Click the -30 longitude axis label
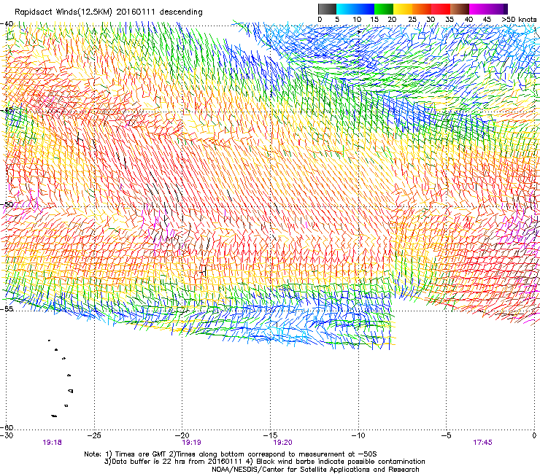 click(7, 435)
